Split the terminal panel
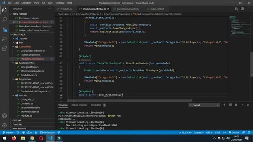 point(230,105)
